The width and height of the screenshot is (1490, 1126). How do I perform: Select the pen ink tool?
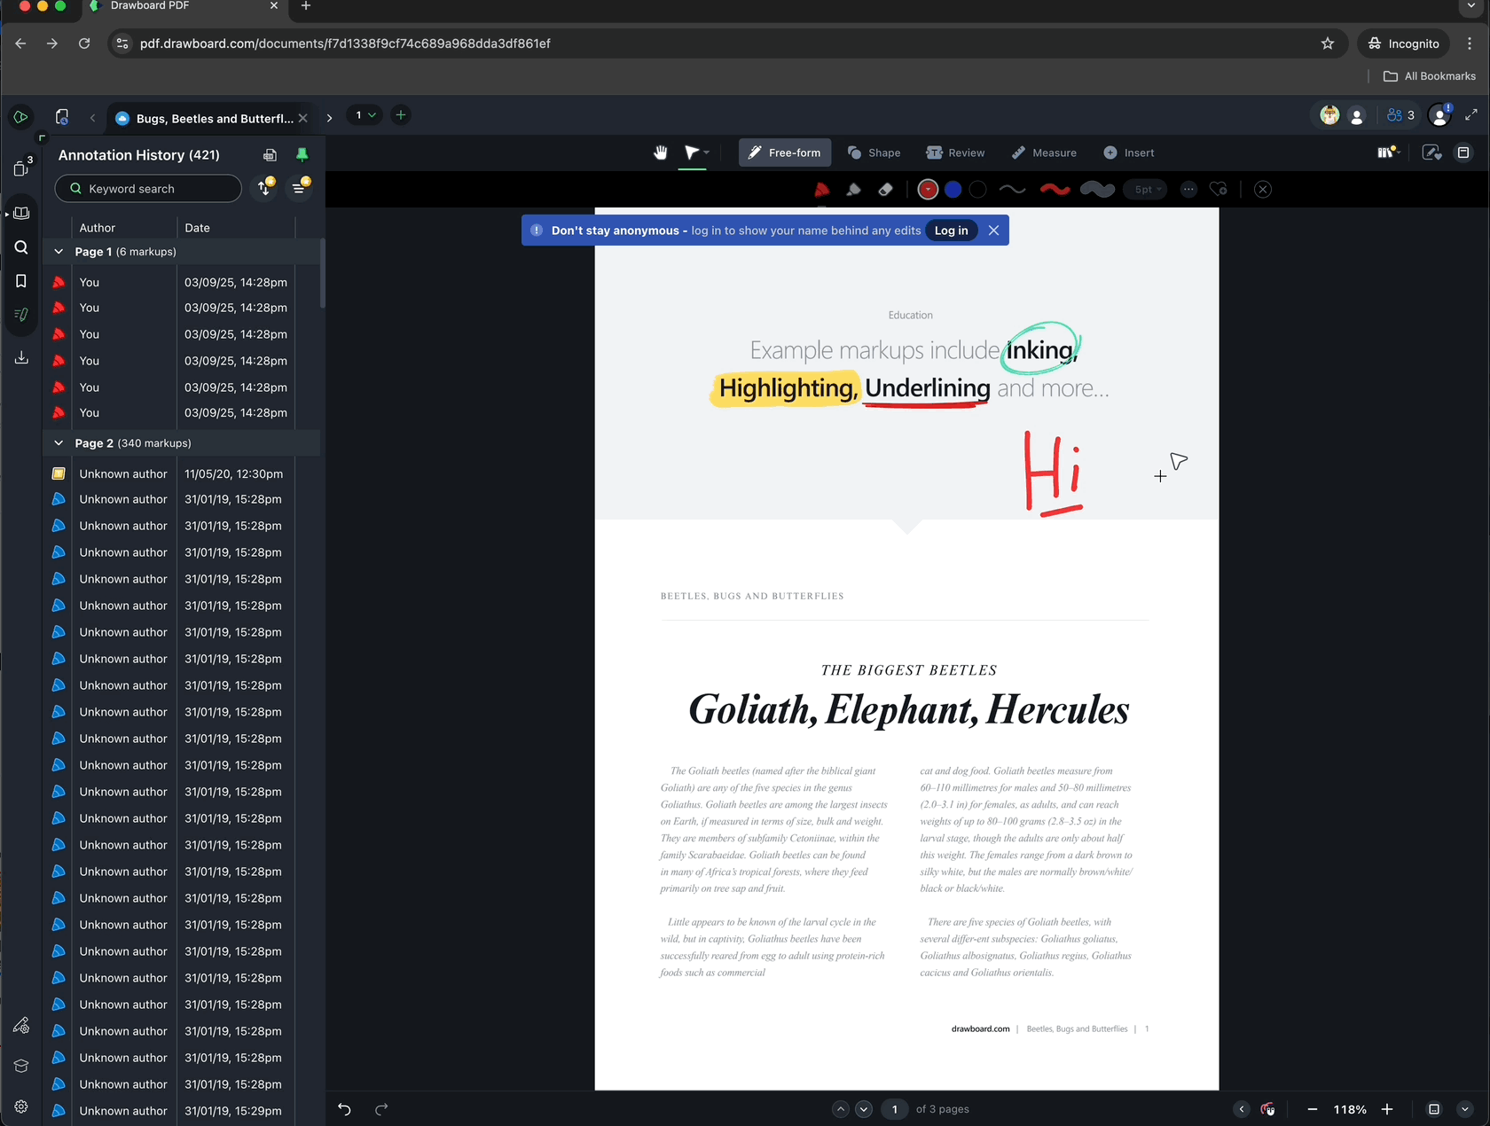click(821, 190)
